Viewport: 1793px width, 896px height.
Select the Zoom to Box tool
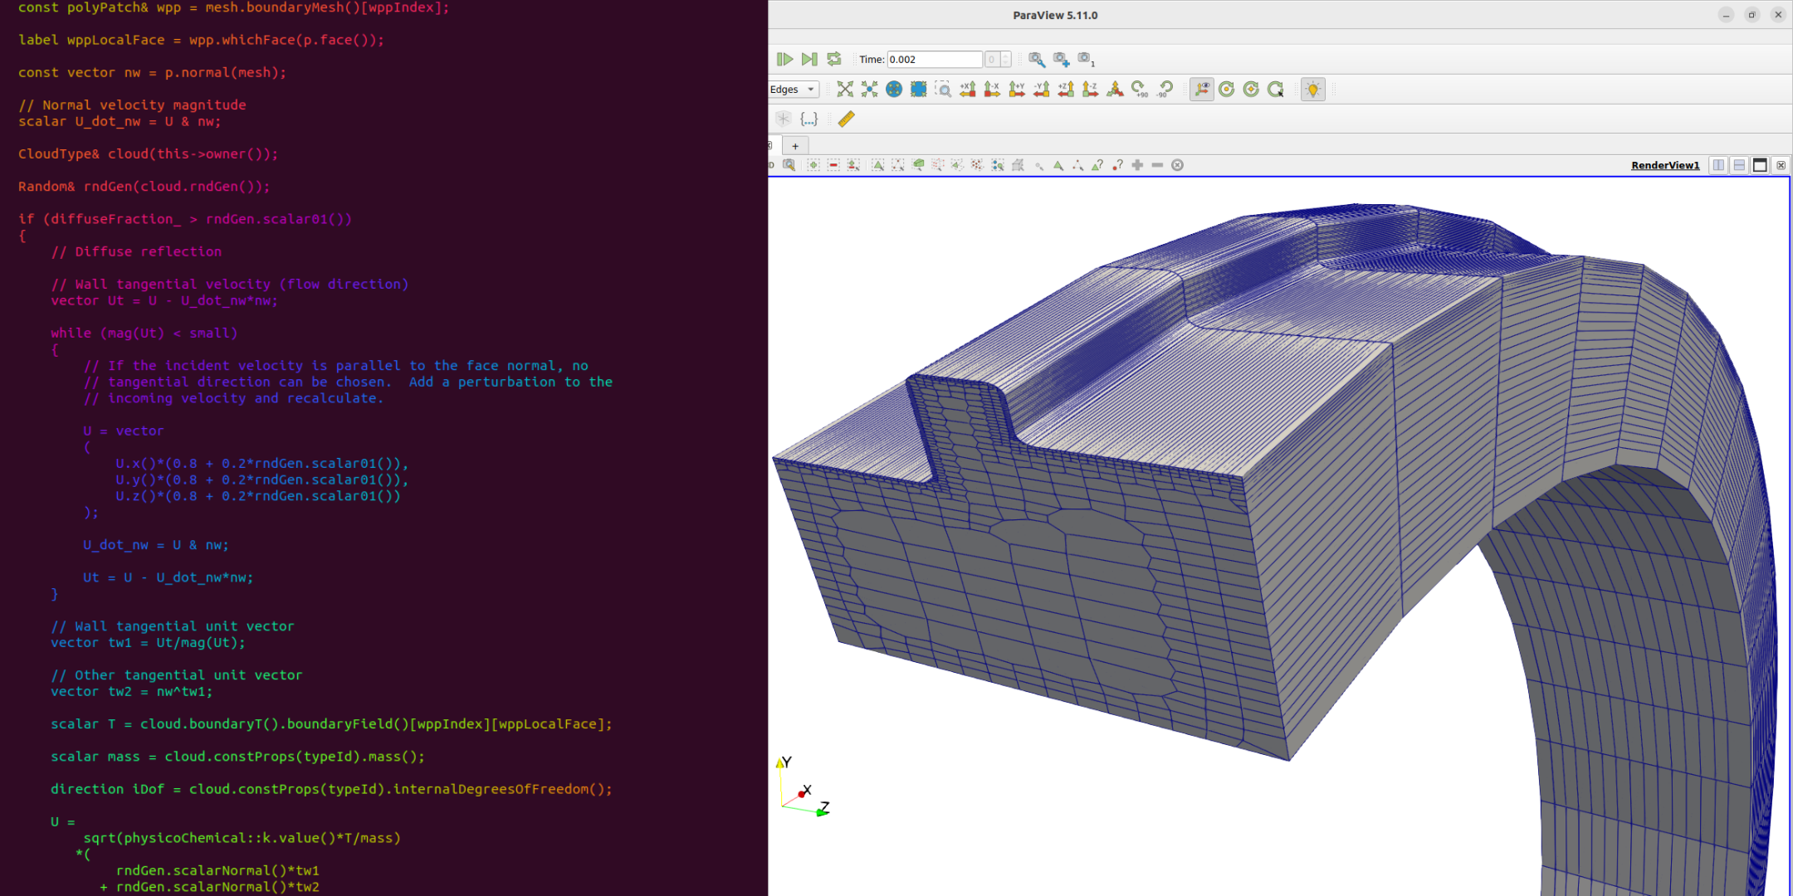click(x=942, y=89)
